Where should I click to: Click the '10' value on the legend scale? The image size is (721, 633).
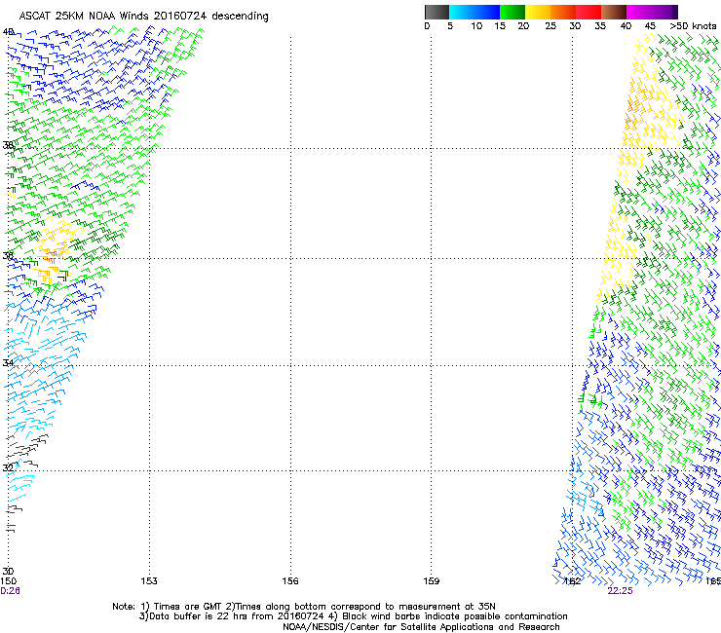pyautogui.click(x=476, y=26)
